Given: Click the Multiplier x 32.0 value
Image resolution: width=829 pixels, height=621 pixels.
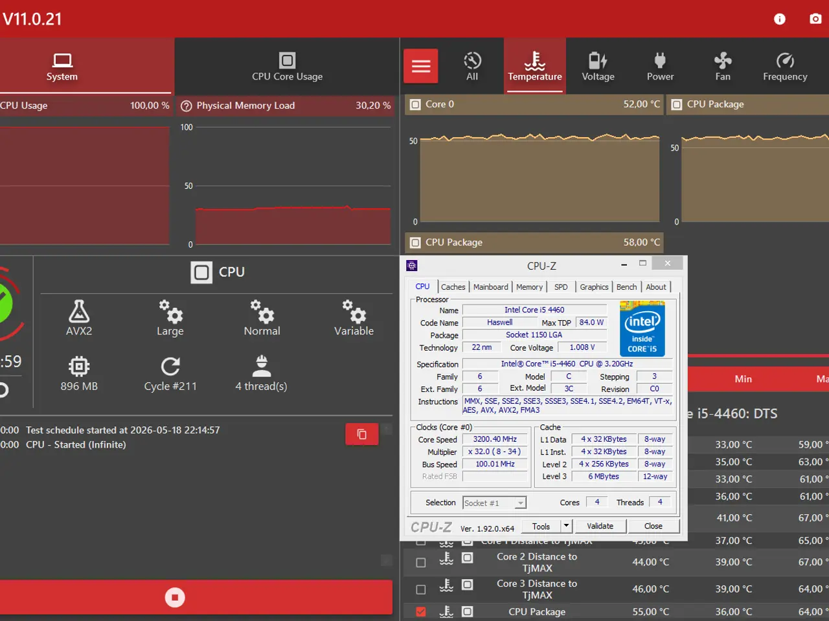Looking at the screenshot, I should 495,452.
